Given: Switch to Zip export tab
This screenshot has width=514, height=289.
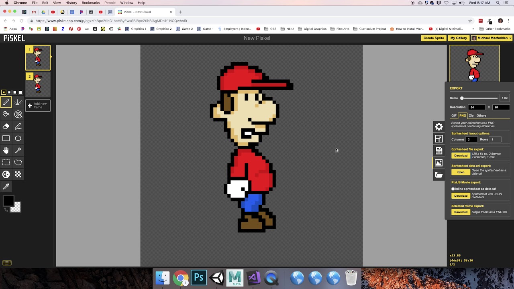Looking at the screenshot, I should pyautogui.click(x=471, y=116).
